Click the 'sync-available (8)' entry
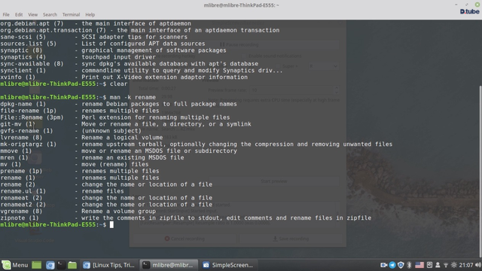Viewport: 482px width, 271px height. 129,63
